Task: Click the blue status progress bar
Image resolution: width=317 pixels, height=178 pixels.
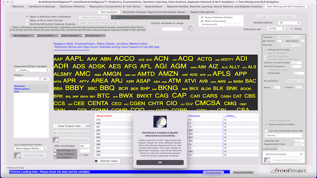Action: coord(119,172)
